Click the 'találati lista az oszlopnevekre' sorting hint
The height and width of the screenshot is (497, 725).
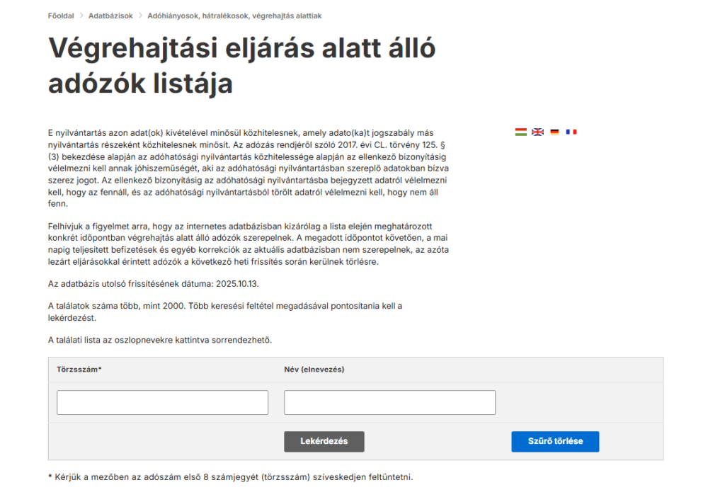160,340
